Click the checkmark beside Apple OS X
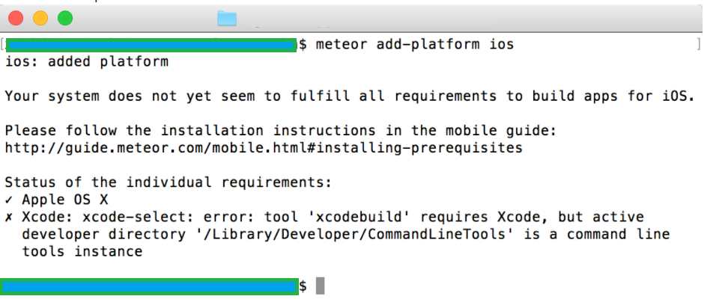 point(9,200)
